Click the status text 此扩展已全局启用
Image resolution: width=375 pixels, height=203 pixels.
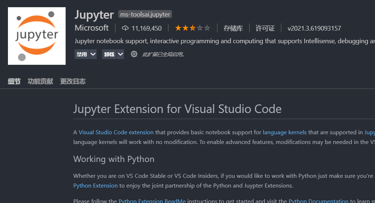(x=163, y=54)
